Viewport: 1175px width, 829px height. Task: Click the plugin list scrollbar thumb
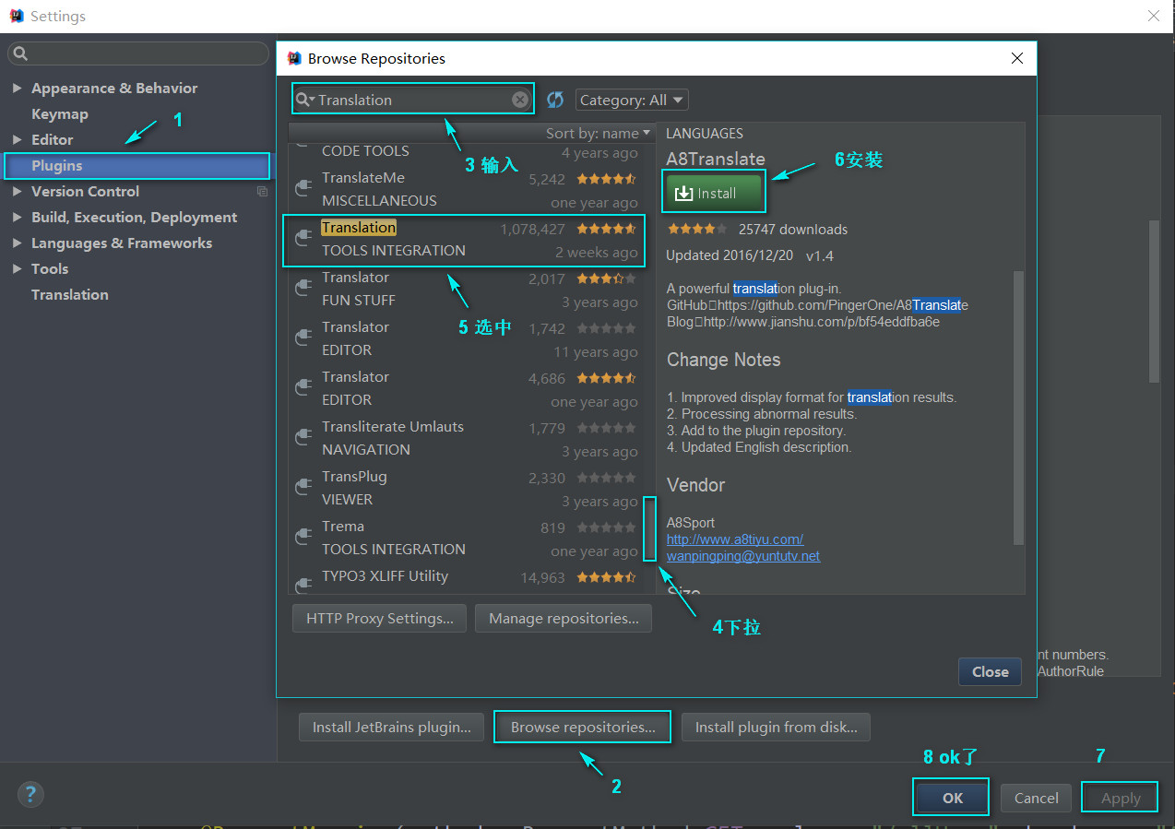[x=649, y=528]
